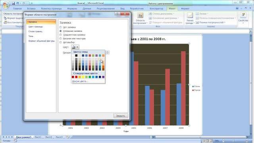Open the Свойства properties icon
Image resolution: width=254 pixels, height=143 pixels.
click(243, 15)
